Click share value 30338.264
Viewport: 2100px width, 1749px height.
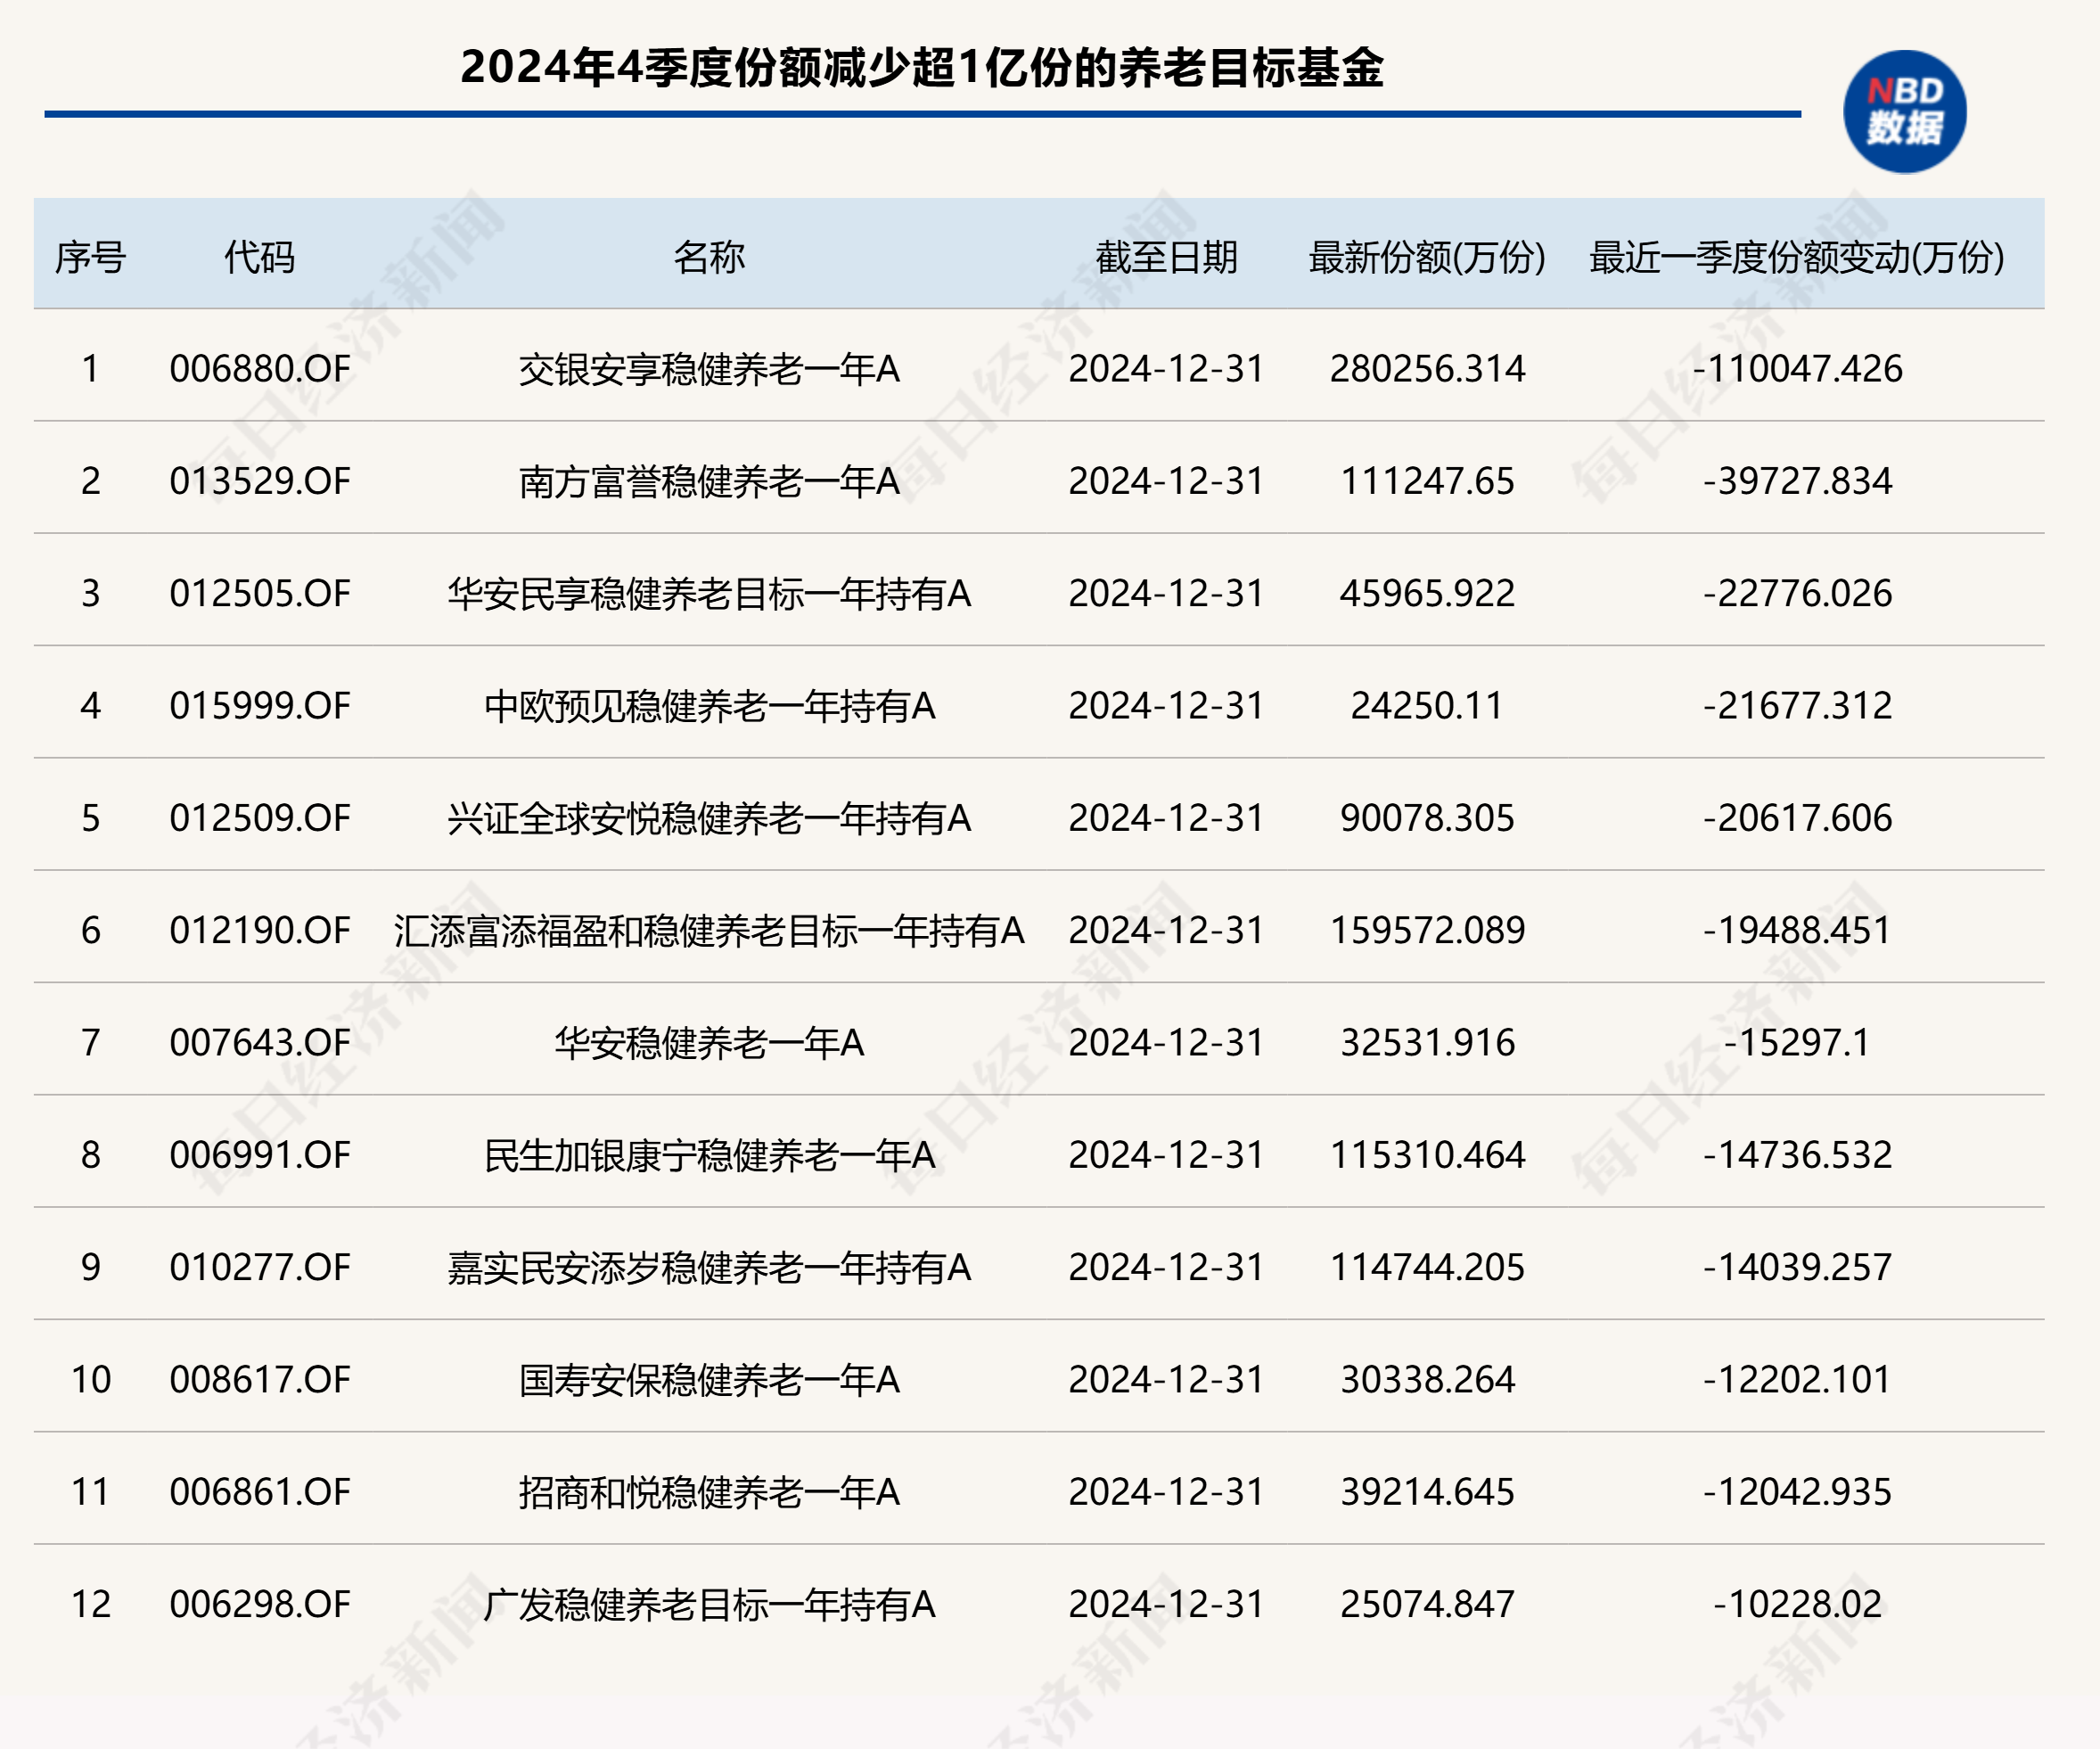coord(1427,1380)
